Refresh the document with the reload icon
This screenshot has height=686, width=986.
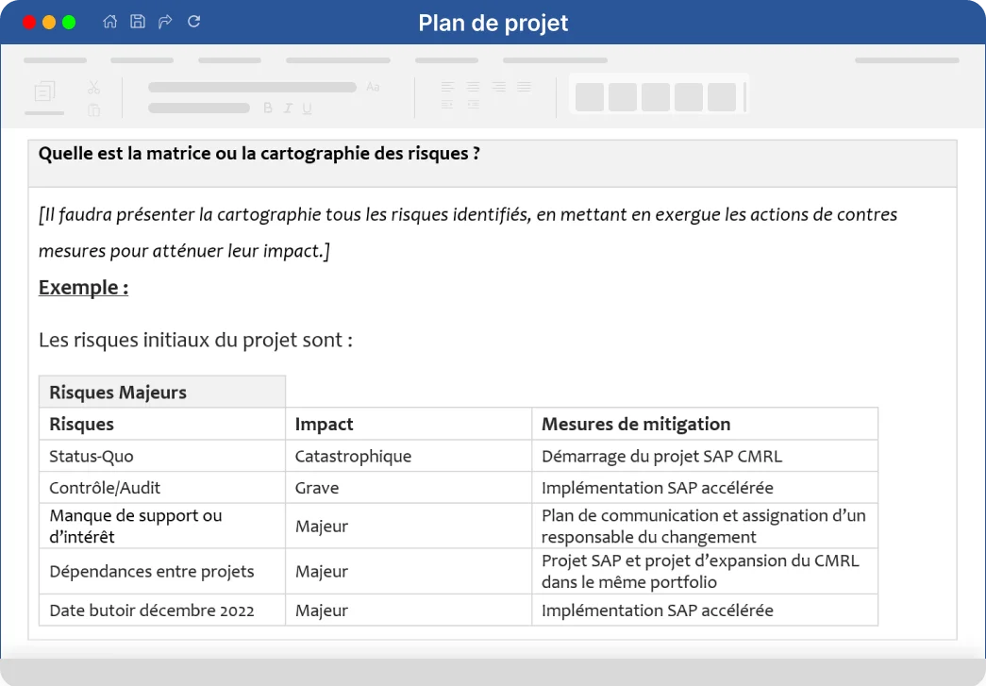pyautogui.click(x=194, y=21)
